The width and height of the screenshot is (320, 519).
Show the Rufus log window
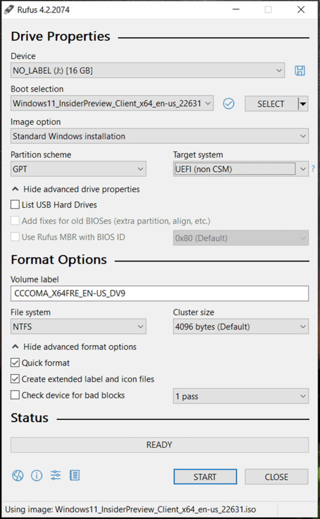point(73,475)
